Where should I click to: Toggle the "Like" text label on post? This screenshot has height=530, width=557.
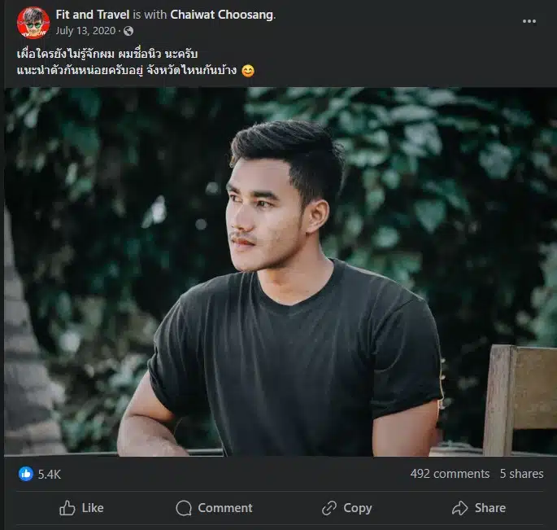(x=93, y=508)
